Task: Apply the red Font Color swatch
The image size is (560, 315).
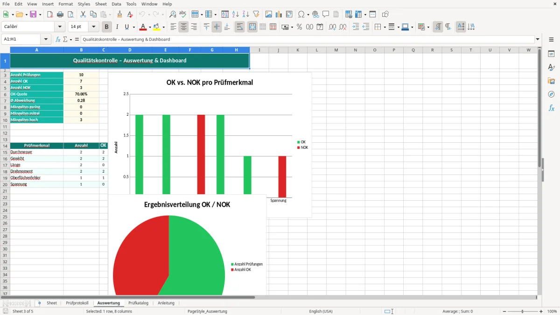Action: [x=143, y=27]
